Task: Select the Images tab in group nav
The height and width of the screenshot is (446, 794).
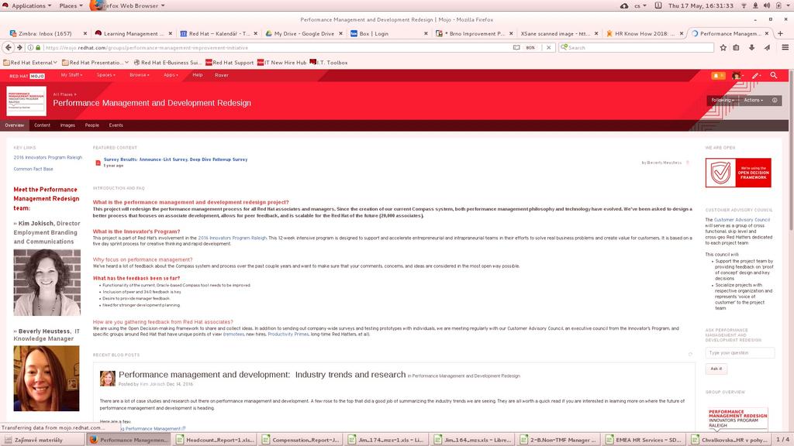Action: pyautogui.click(x=67, y=125)
